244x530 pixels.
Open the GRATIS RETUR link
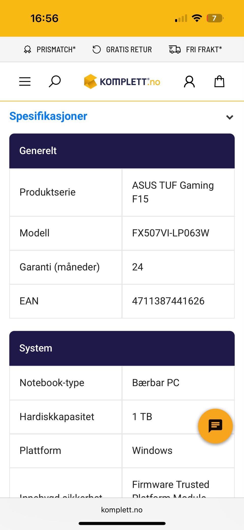coord(129,49)
